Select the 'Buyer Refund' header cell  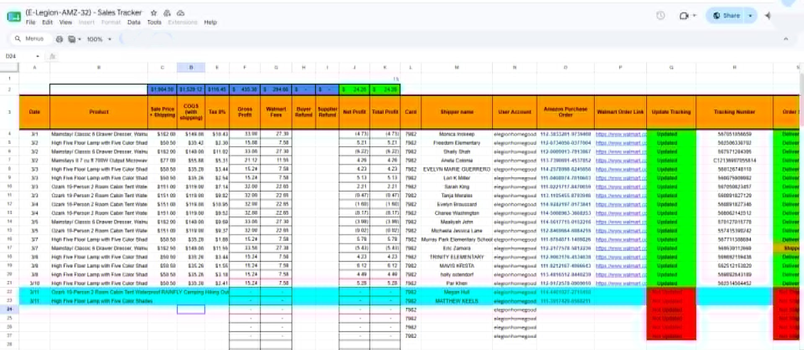(x=304, y=112)
